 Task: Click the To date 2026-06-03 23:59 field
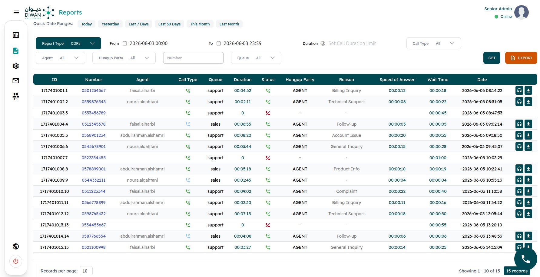(242, 43)
